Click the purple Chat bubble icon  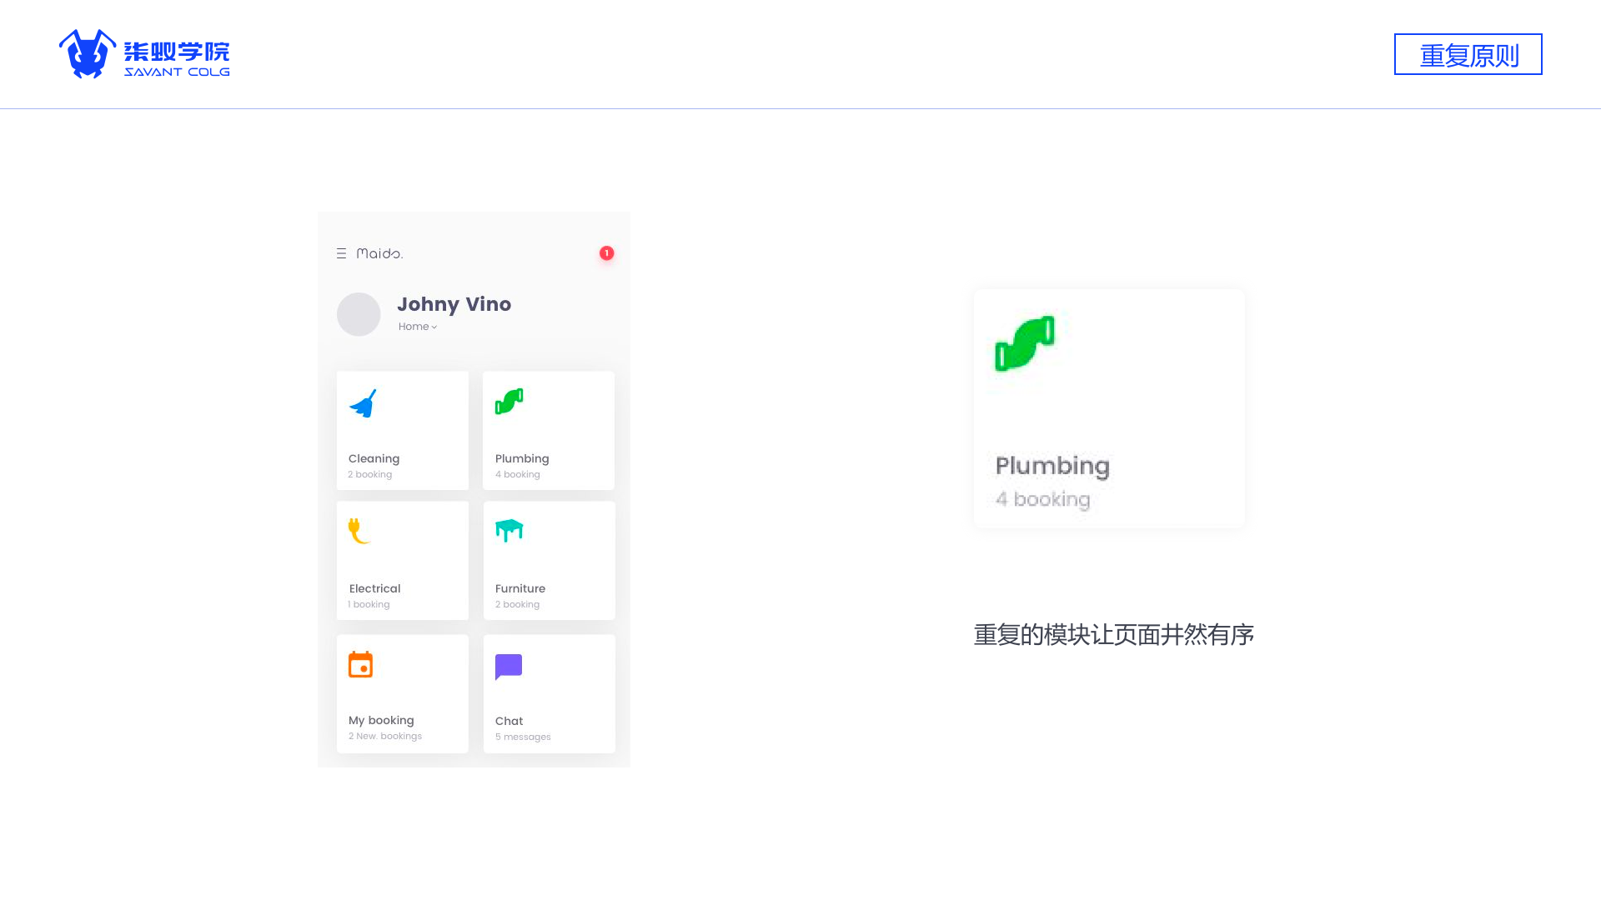pyautogui.click(x=509, y=667)
